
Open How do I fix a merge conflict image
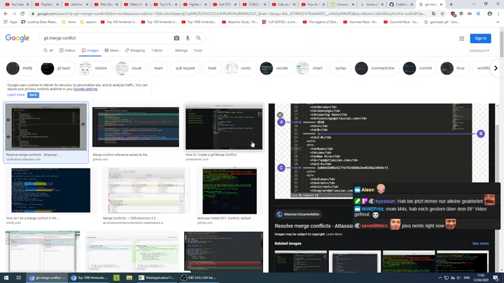[51, 191]
